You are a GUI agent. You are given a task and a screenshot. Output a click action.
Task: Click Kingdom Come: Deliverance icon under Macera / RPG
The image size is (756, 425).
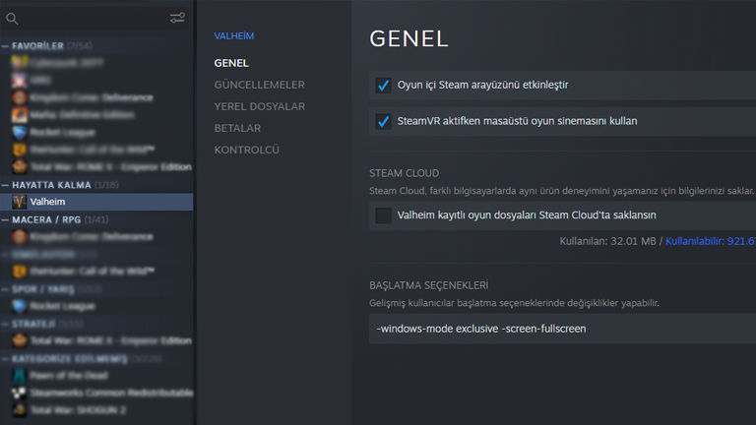coord(20,236)
